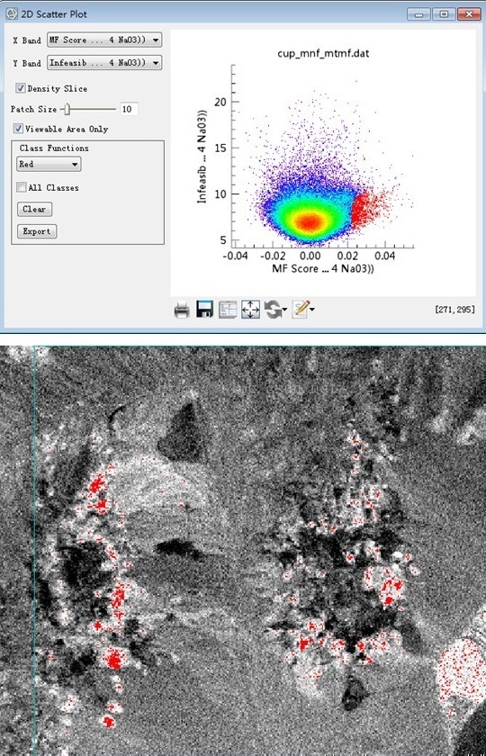
Task: Open the refresh arrows dropdown icon
Action: pos(275,310)
